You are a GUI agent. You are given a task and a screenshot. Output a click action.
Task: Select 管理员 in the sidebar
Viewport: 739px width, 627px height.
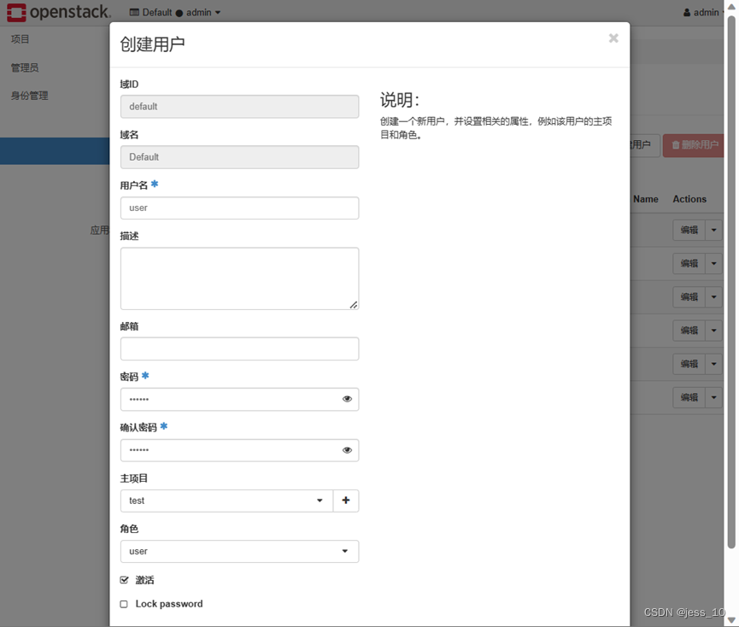click(x=24, y=67)
